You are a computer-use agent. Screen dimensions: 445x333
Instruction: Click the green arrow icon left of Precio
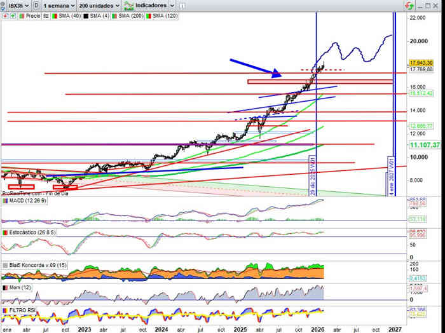click(x=13, y=13)
